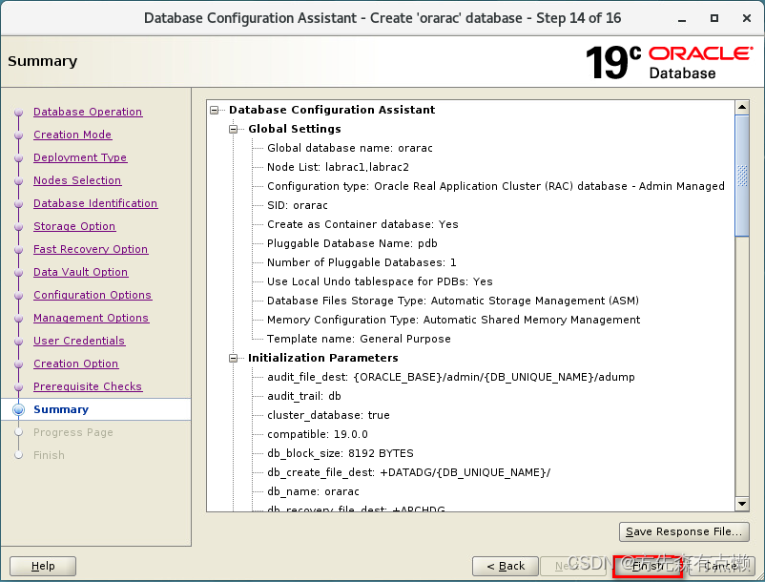Select 'db_block_size: 8192 BYTES' row
This screenshot has width=765, height=582.
click(x=341, y=453)
